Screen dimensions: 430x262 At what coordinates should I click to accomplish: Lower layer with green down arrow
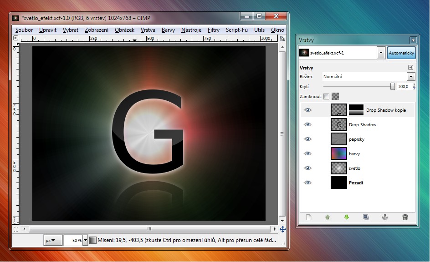click(347, 218)
